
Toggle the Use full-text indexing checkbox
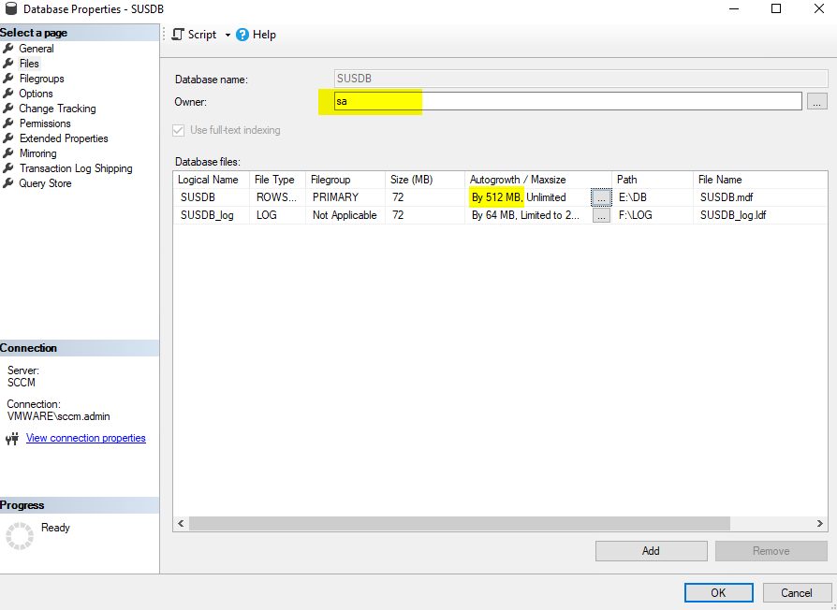tap(180, 130)
